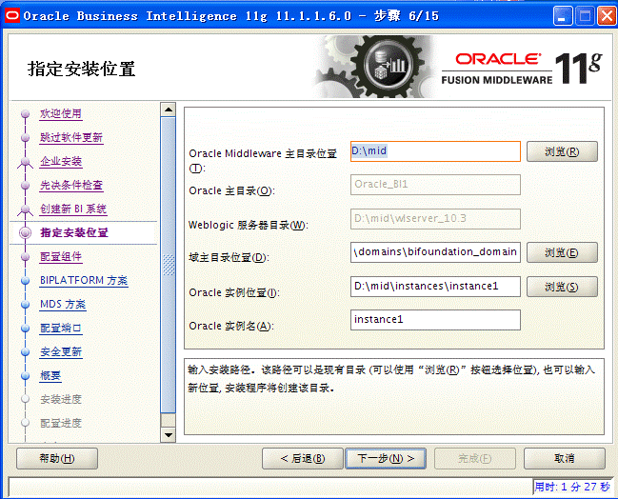Click 配置进度 disabled step text
This screenshot has height=499, width=618.
(61, 423)
